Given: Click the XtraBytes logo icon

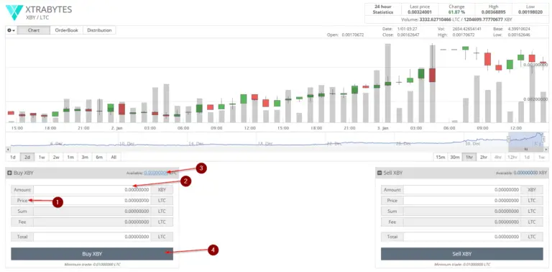Looking at the screenshot, I should click(x=14, y=12).
